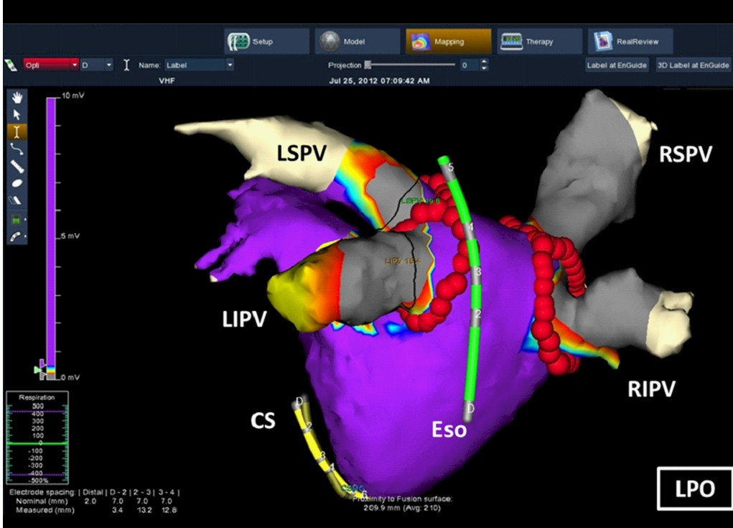Viewport: 733px width, 528px height.
Task: Open the Name Label dropdown
Action: tap(199, 65)
